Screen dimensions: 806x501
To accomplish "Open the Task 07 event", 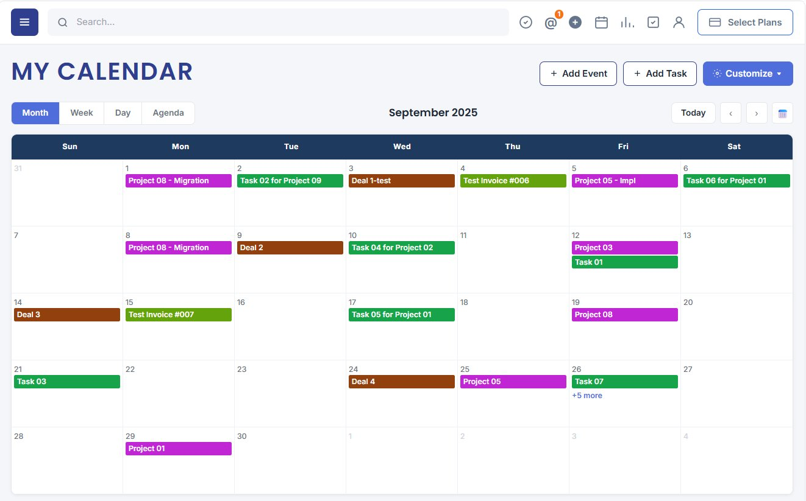I will [x=625, y=382].
